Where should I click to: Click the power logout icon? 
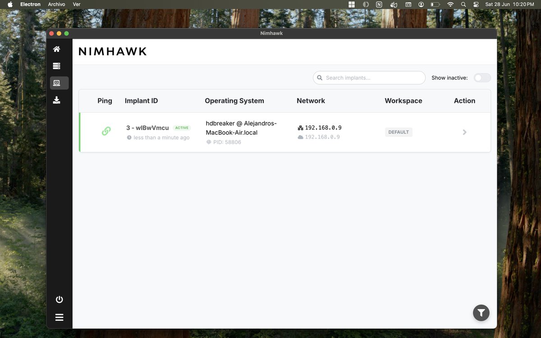(59, 300)
